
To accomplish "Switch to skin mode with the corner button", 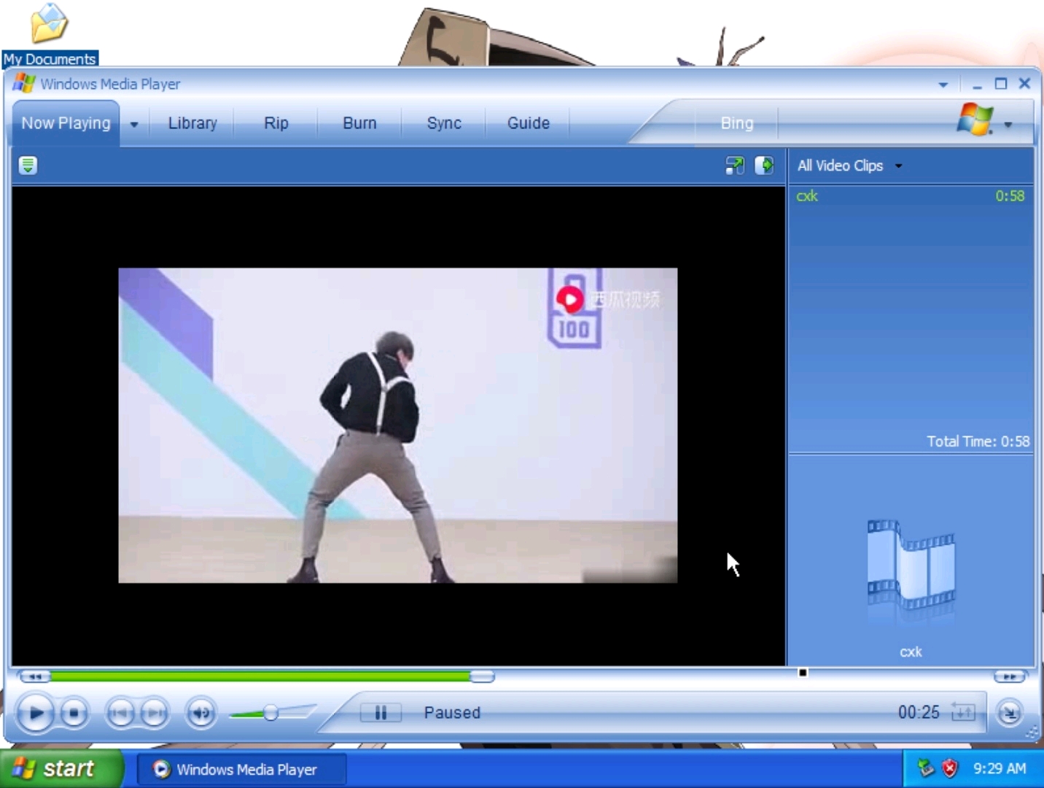I will (x=1010, y=713).
